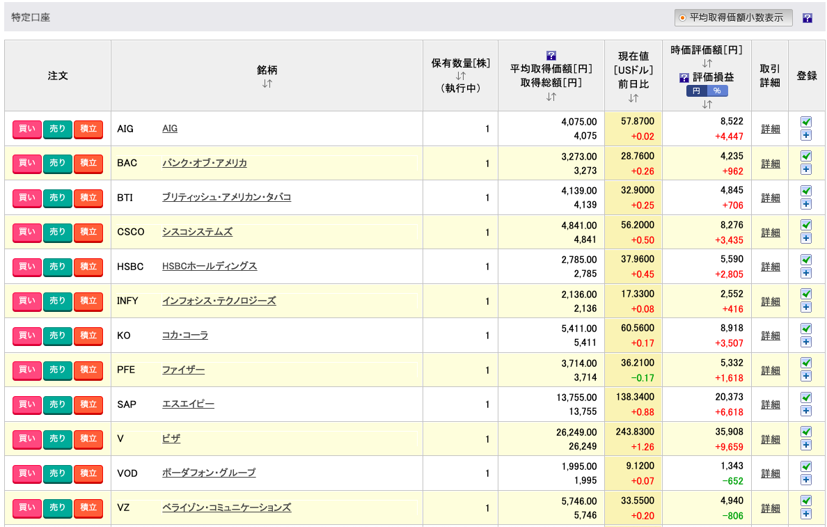Open ボーダフォン・グループ link
The width and height of the screenshot is (827, 527).
coord(209,473)
